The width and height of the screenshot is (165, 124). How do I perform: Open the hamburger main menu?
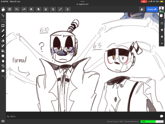coord(9,9)
